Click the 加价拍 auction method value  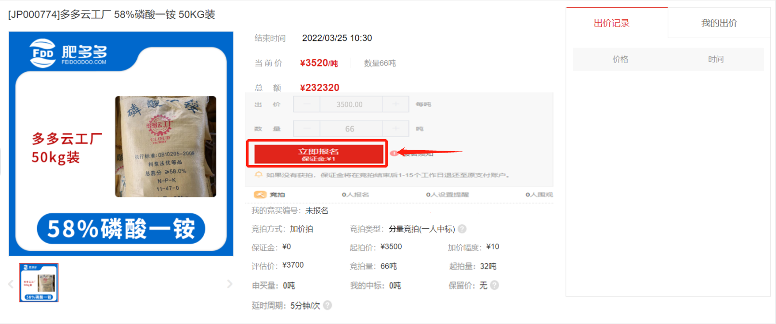coord(302,229)
